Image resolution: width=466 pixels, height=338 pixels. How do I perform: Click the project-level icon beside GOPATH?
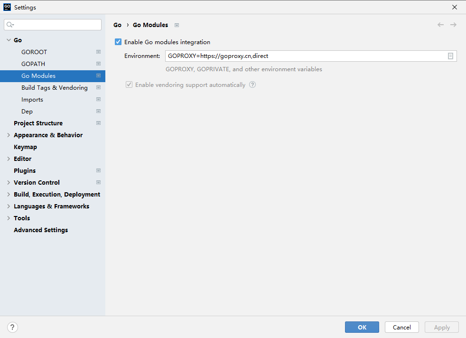(x=98, y=64)
